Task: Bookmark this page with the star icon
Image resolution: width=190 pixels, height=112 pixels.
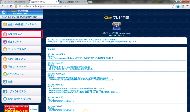Action: (173, 6)
